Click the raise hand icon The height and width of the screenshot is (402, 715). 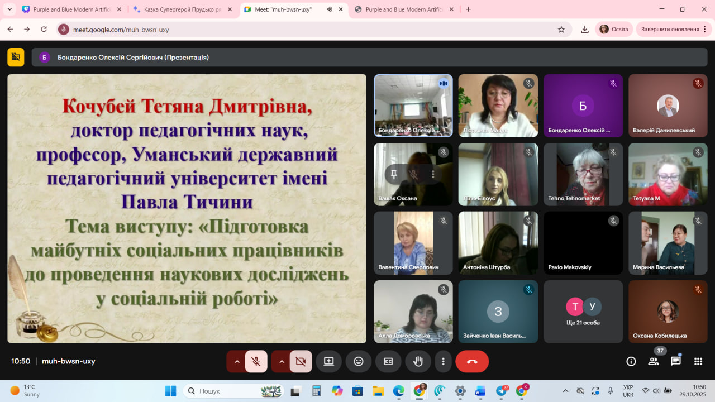coord(418,361)
